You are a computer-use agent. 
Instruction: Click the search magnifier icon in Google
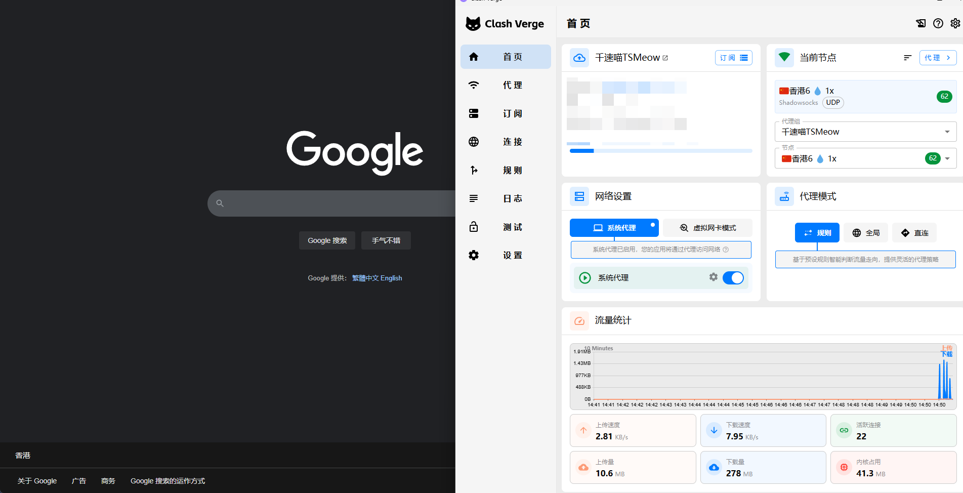click(x=220, y=203)
